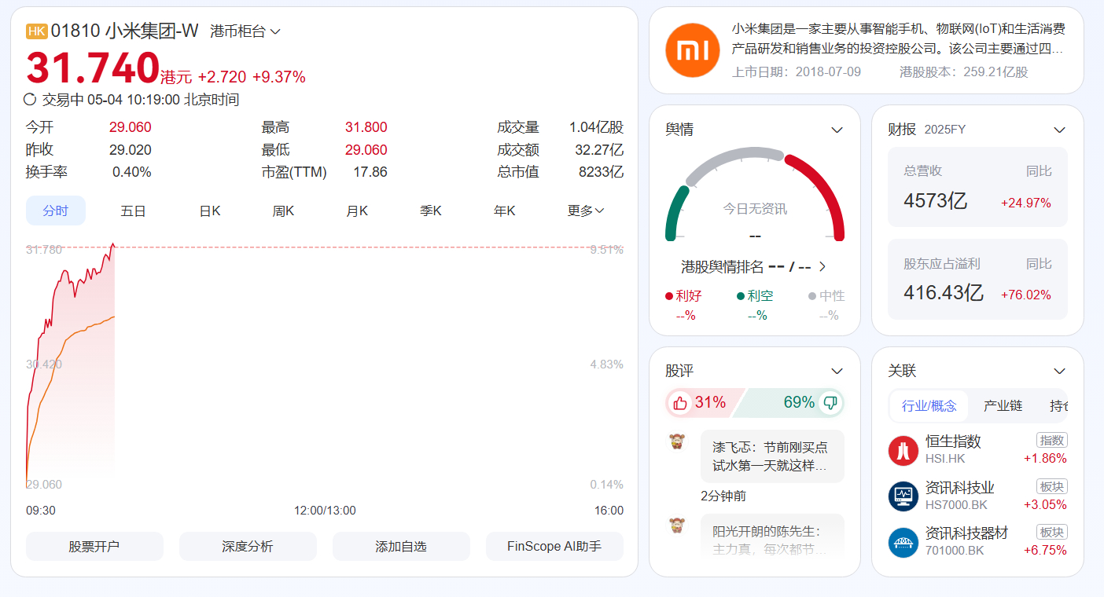Click the 添加自选 button
The height and width of the screenshot is (597, 1104).
(401, 546)
